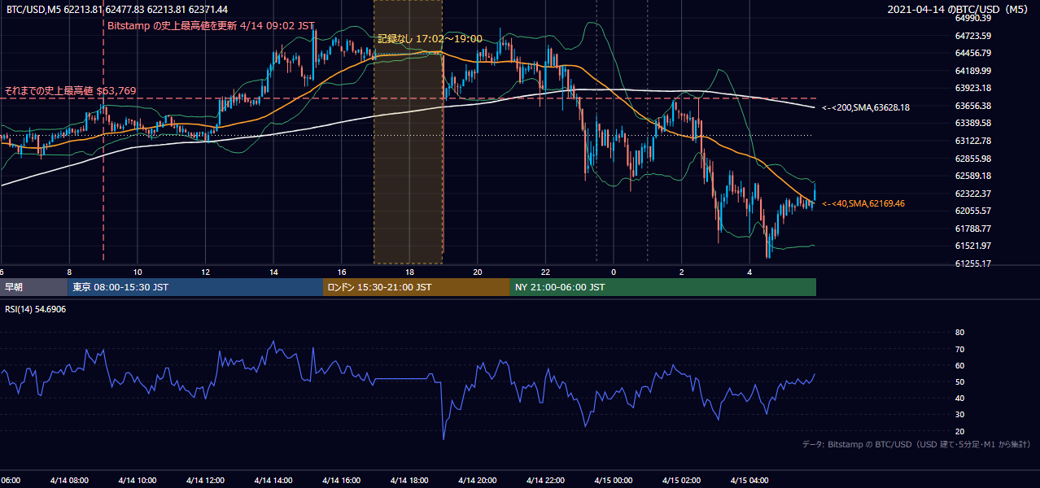Click the BTC/USD,M5 header price readout
Image resolution: width=1040 pixels, height=488 pixels.
click(x=117, y=9)
